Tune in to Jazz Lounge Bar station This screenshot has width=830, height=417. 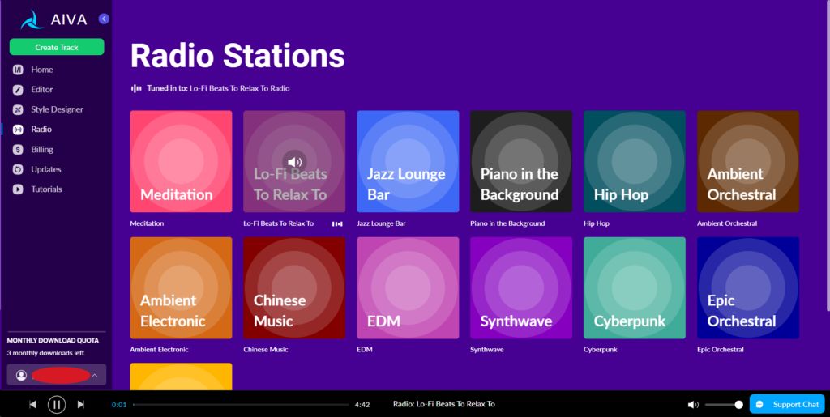(409, 161)
